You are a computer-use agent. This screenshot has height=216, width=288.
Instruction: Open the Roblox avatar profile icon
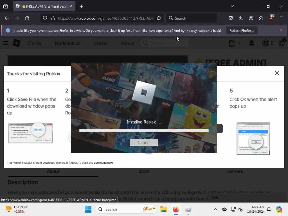tap(232, 43)
